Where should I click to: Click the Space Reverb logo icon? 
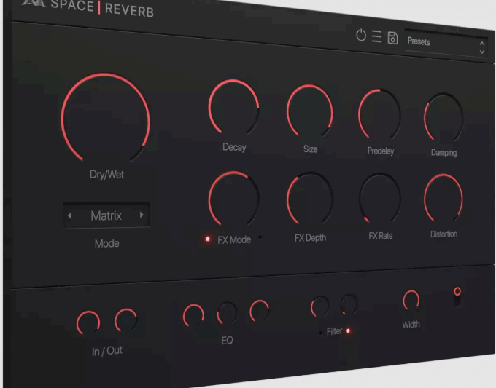(34, 3)
